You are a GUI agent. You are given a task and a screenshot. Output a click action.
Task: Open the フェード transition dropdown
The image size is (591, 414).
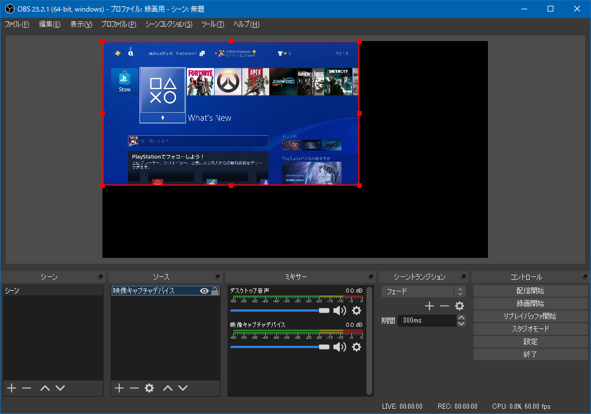coord(424,291)
